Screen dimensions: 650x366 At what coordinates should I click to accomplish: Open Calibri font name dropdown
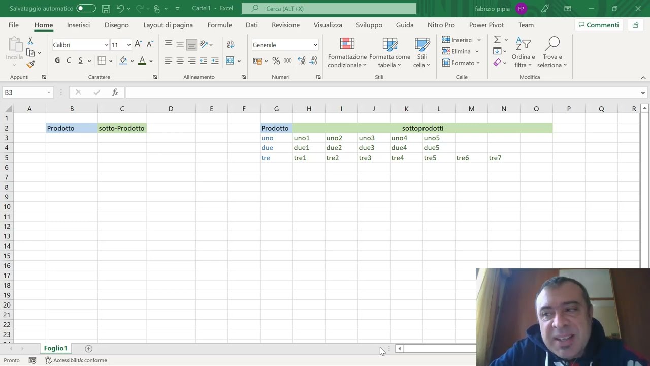tap(106, 45)
